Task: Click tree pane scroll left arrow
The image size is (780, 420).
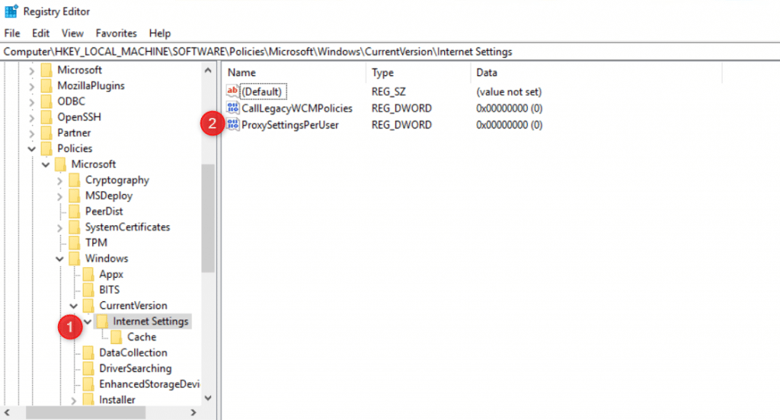Action: pos(7,412)
